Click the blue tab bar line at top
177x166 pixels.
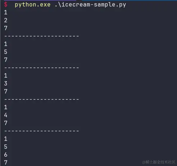click(130, 0)
